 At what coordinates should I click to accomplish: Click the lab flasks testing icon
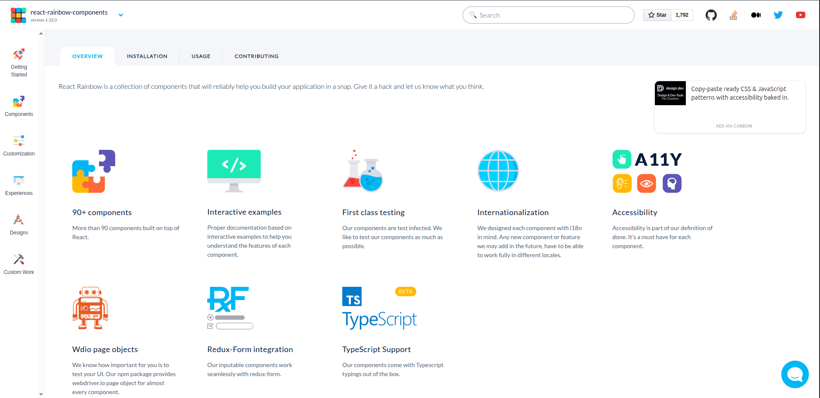[362, 171]
